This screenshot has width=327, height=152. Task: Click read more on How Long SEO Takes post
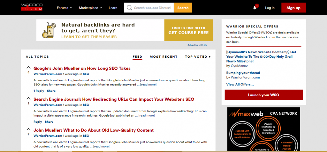click(148, 84)
